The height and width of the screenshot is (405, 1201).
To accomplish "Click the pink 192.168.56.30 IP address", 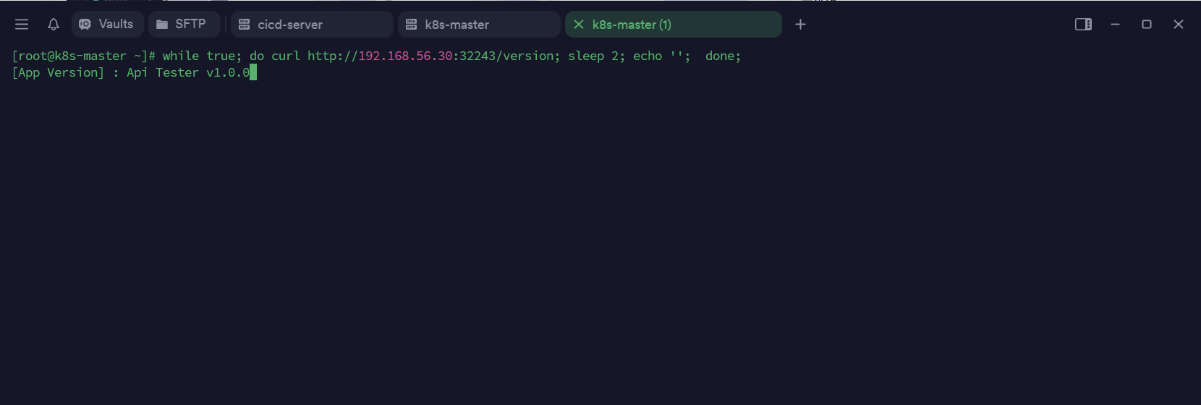I will (405, 56).
